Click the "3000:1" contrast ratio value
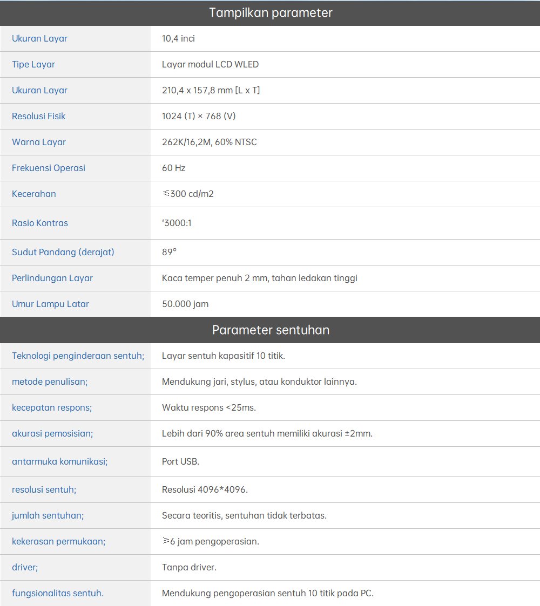Screen dimensions: 540x606 [x=177, y=223]
